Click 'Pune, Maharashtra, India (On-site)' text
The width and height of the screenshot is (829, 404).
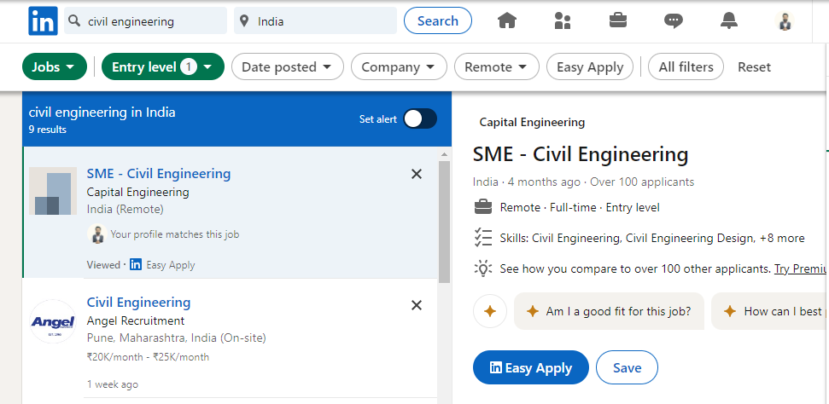pos(177,338)
